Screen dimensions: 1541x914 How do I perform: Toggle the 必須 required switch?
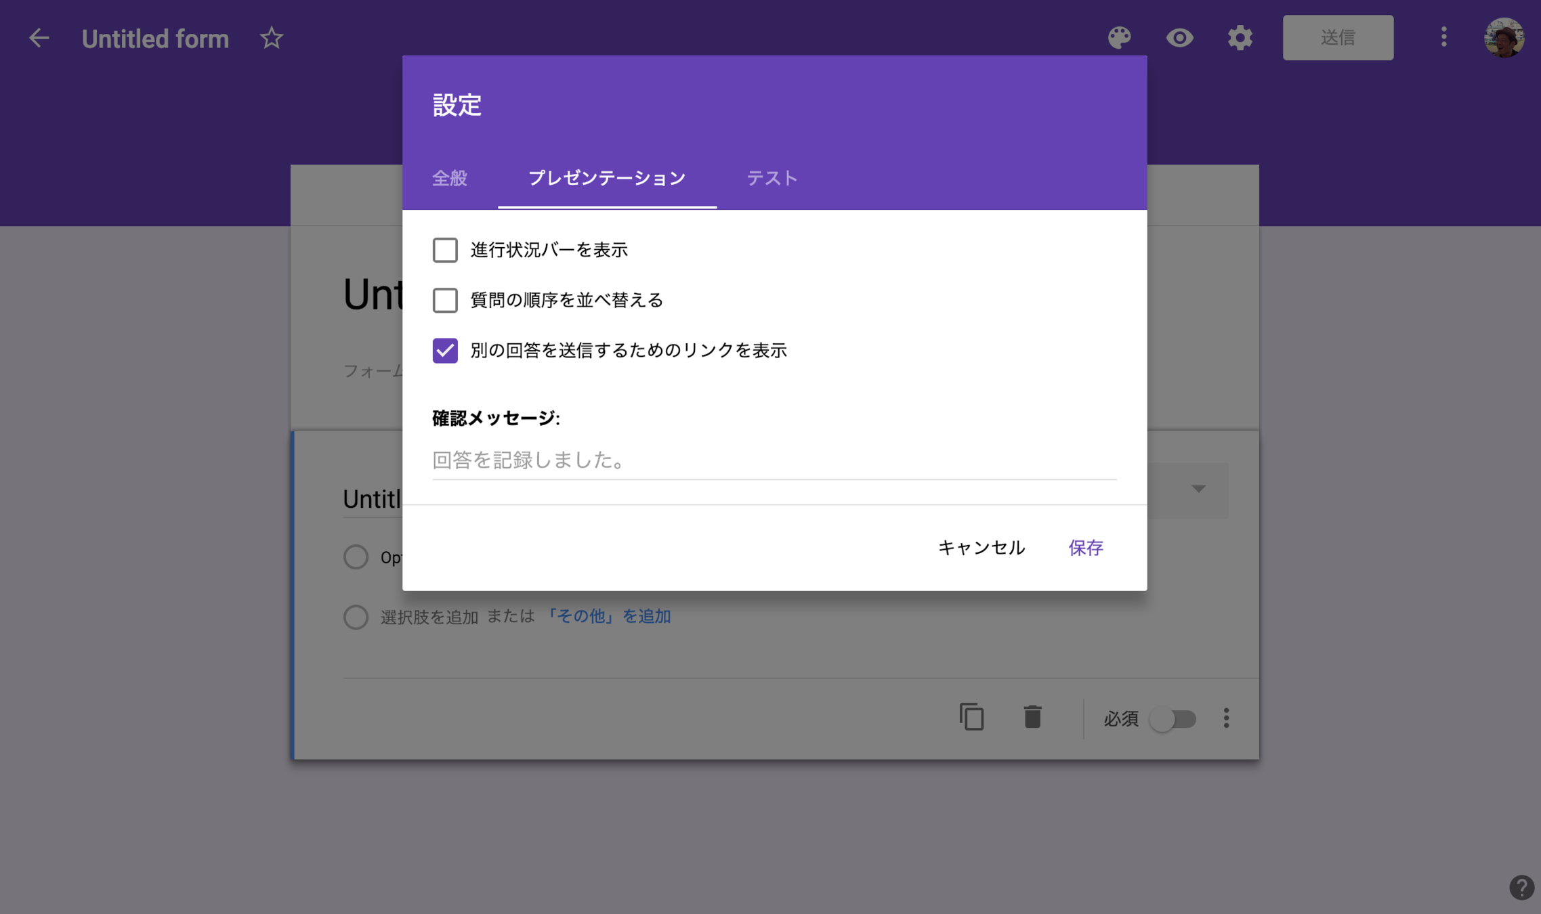click(1174, 718)
